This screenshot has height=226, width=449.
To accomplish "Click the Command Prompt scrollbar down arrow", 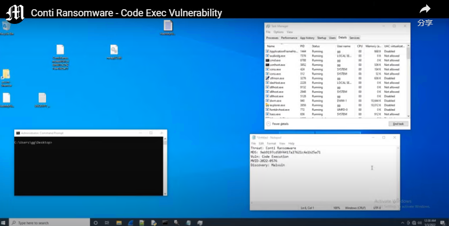I will pyautogui.click(x=165, y=193).
